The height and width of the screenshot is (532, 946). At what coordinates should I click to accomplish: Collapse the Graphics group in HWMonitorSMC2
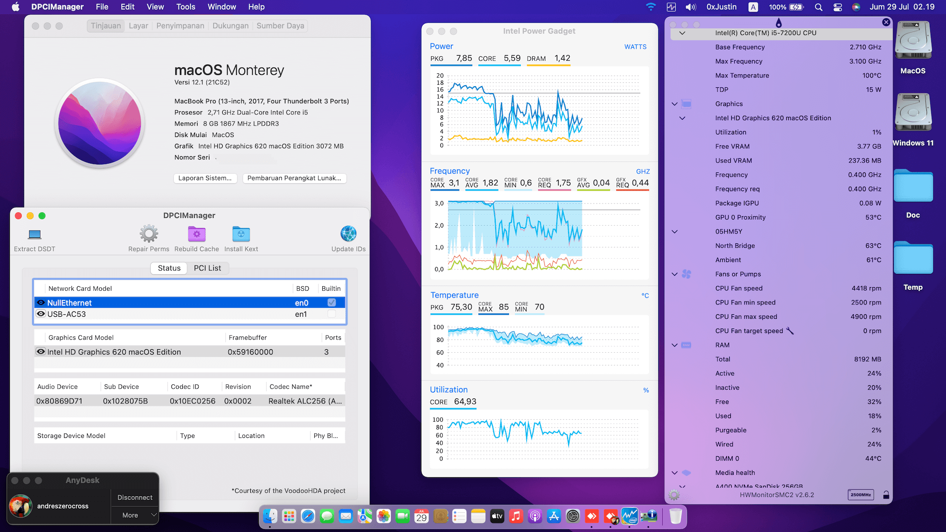[x=675, y=104]
